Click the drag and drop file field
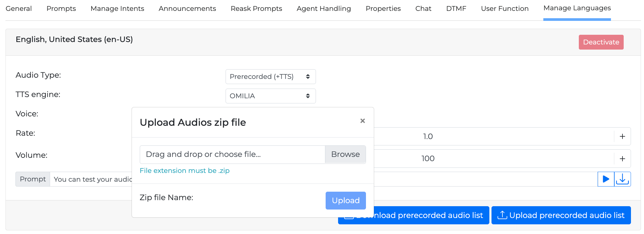Screen dimensions: 644x234 (x=232, y=154)
